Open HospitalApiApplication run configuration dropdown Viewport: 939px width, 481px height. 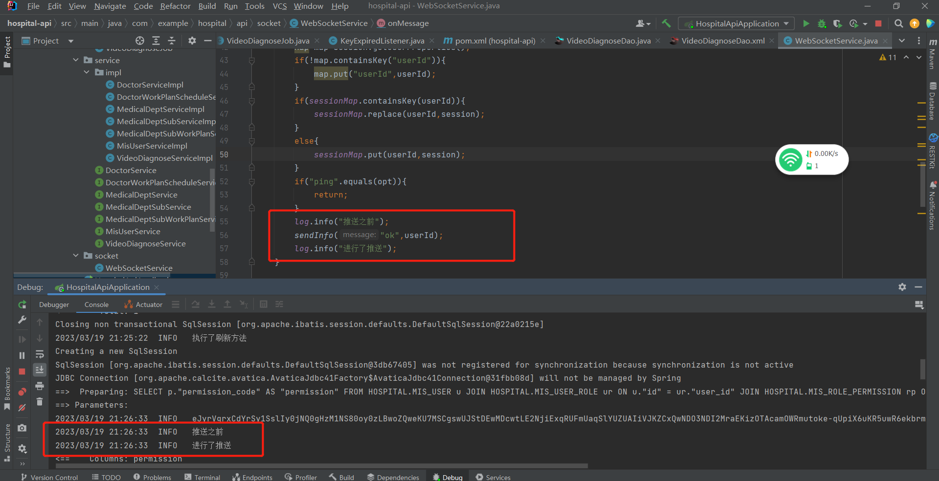pos(736,23)
